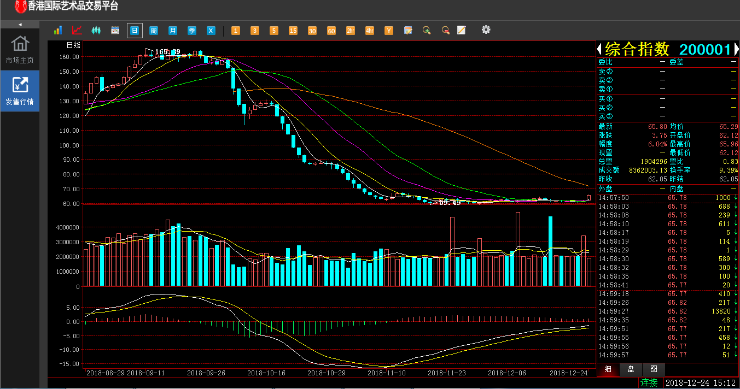Select the 14:59:27 trade row

click(x=668, y=311)
